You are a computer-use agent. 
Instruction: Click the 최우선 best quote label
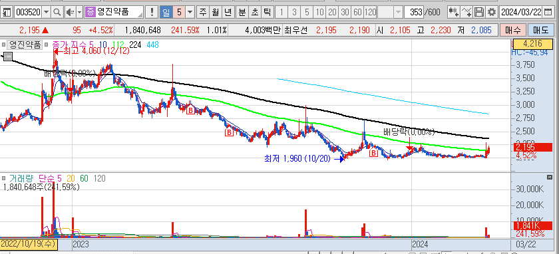pos(295,31)
